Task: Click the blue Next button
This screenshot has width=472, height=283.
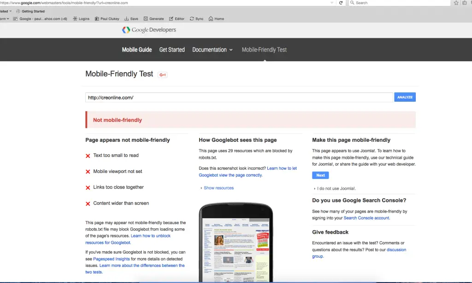Action: point(320,175)
